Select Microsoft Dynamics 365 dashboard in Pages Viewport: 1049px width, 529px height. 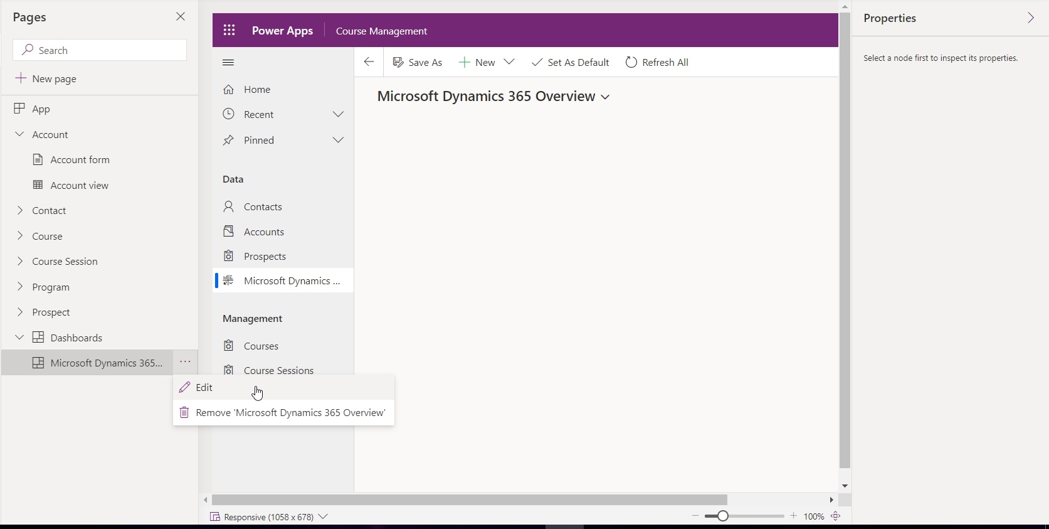pyautogui.click(x=88, y=363)
